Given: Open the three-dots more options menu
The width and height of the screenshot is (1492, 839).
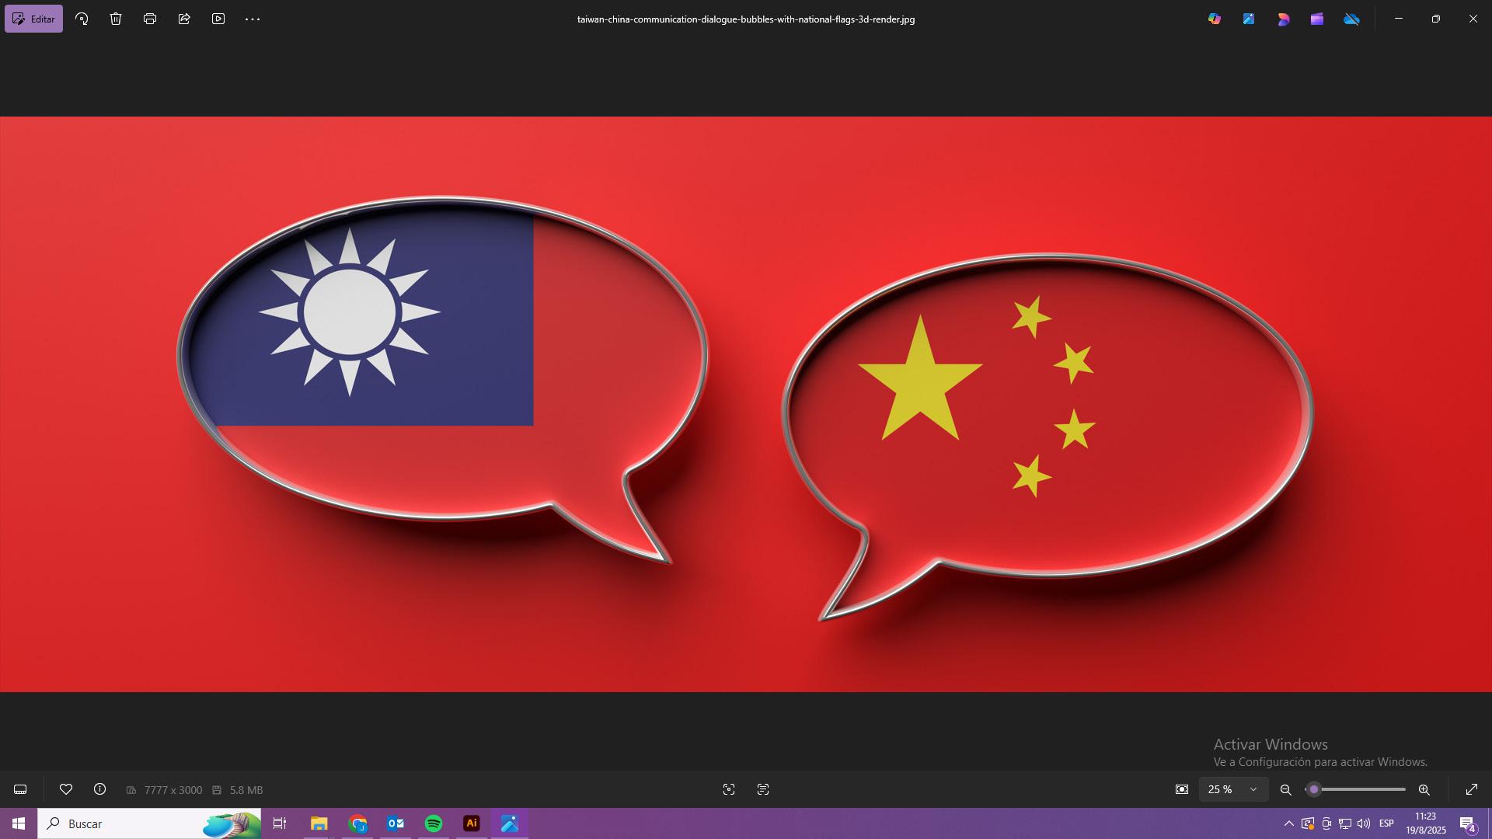Looking at the screenshot, I should (253, 19).
